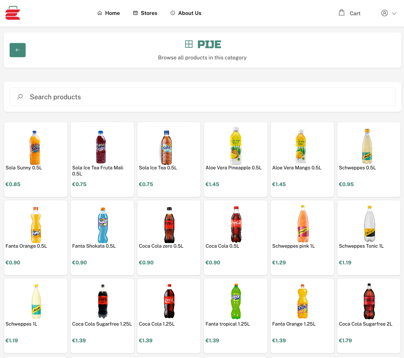Open the Fanta Shokata 0.5L bottle image
Screen dimensions: 404x358
(x=102, y=225)
